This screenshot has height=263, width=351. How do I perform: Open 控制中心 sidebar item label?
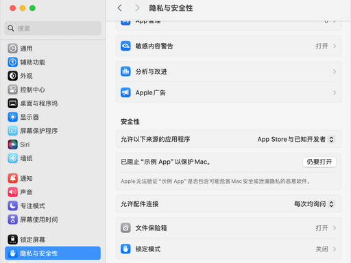(x=33, y=90)
